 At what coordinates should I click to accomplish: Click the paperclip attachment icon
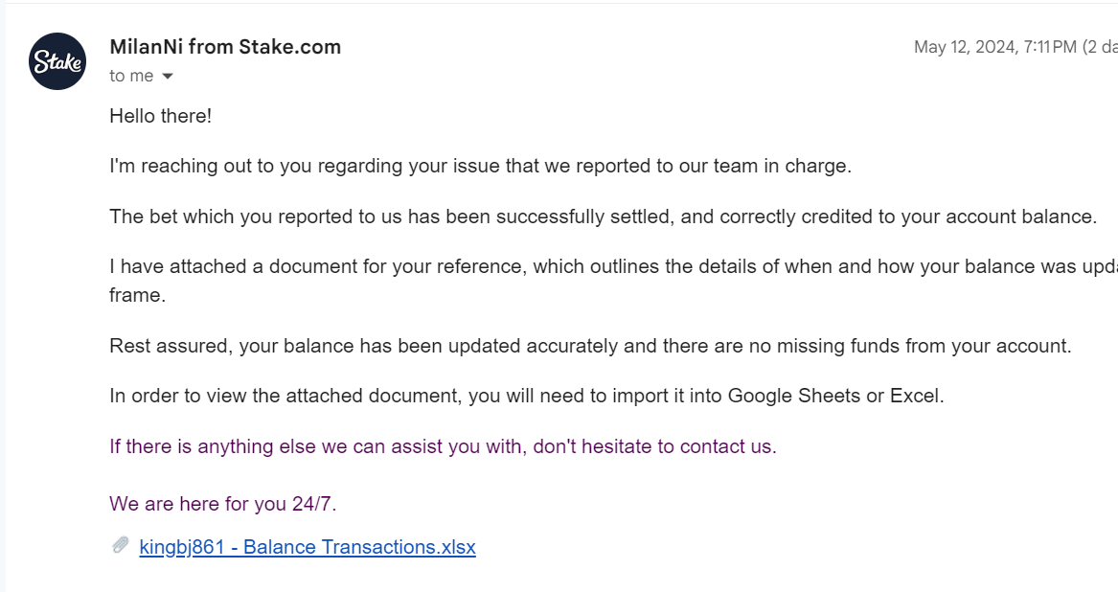pyautogui.click(x=121, y=546)
